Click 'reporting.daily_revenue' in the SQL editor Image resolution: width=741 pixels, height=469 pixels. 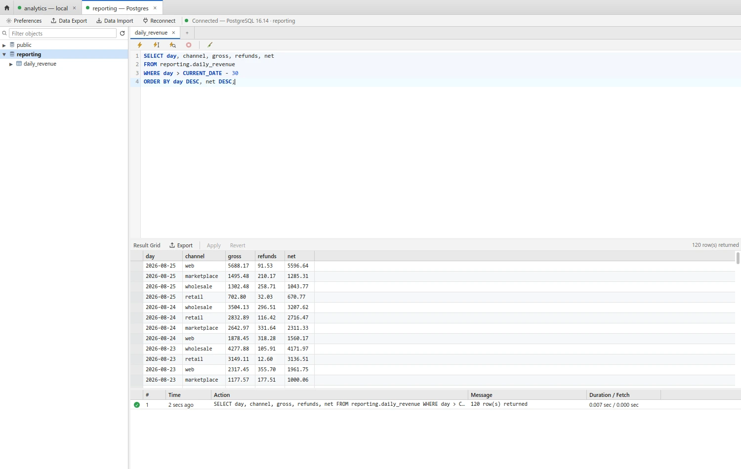click(197, 65)
